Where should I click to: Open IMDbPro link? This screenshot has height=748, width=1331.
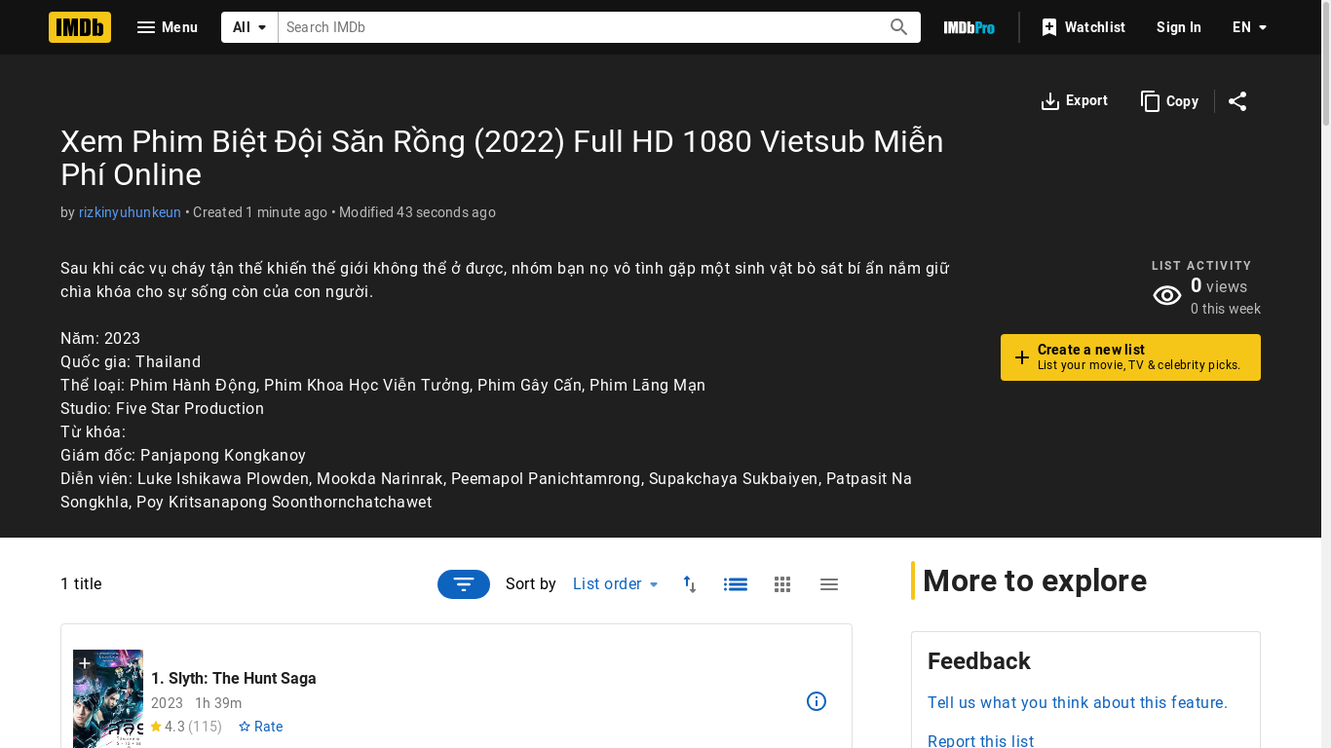[x=969, y=27]
